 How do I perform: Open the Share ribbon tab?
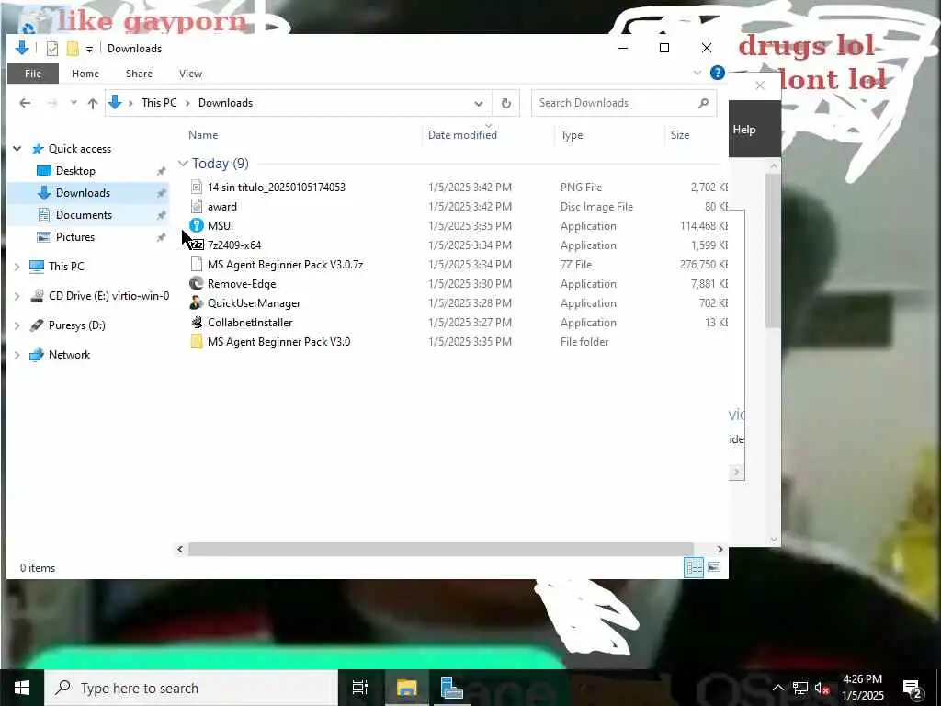click(x=140, y=74)
